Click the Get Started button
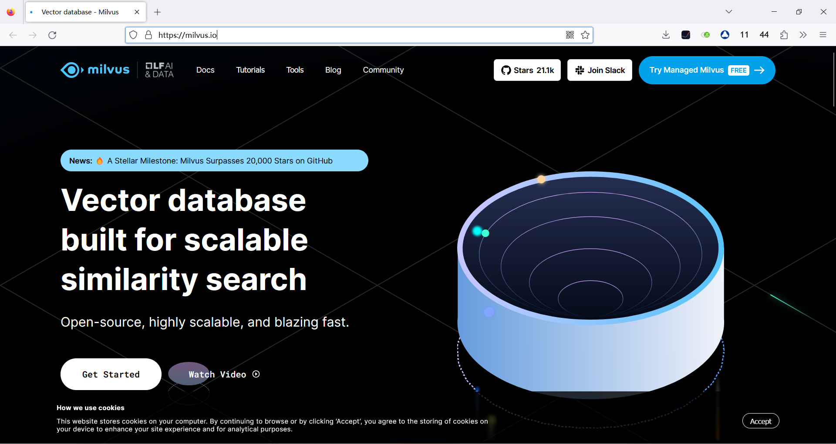Screen dimensions: 836x444 tap(111, 374)
